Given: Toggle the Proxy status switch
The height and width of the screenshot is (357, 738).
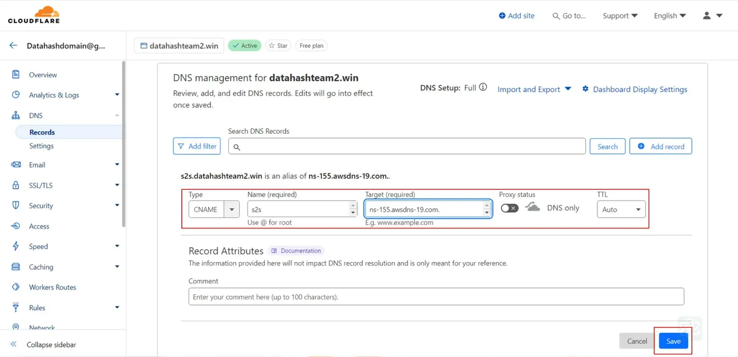Looking at the screenshot, I should point(510,208).
